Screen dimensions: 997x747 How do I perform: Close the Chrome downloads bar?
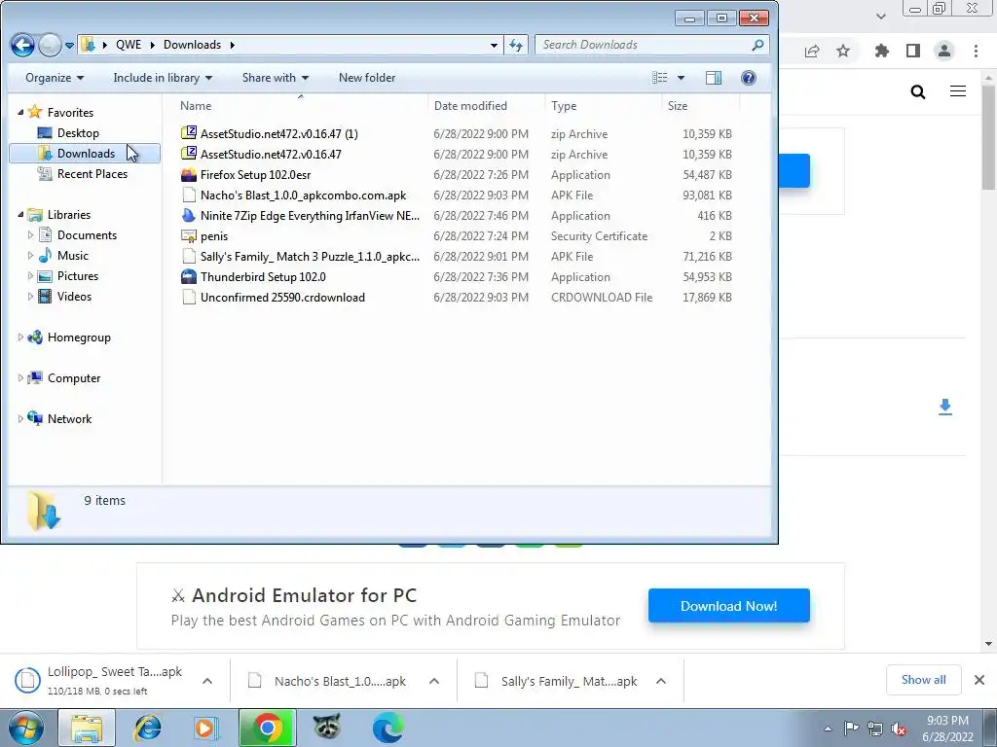coord(979,680)
